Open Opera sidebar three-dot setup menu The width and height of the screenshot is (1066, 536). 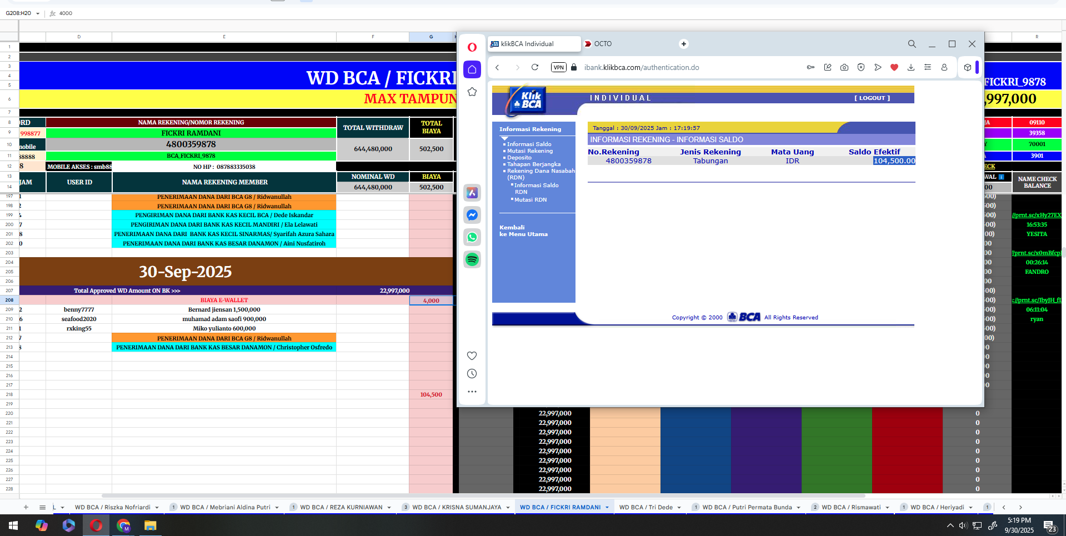pyautogui.click(x=472, y=392)
